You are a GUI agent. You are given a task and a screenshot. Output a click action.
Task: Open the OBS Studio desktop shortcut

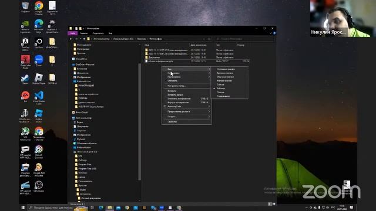point(39,186)
